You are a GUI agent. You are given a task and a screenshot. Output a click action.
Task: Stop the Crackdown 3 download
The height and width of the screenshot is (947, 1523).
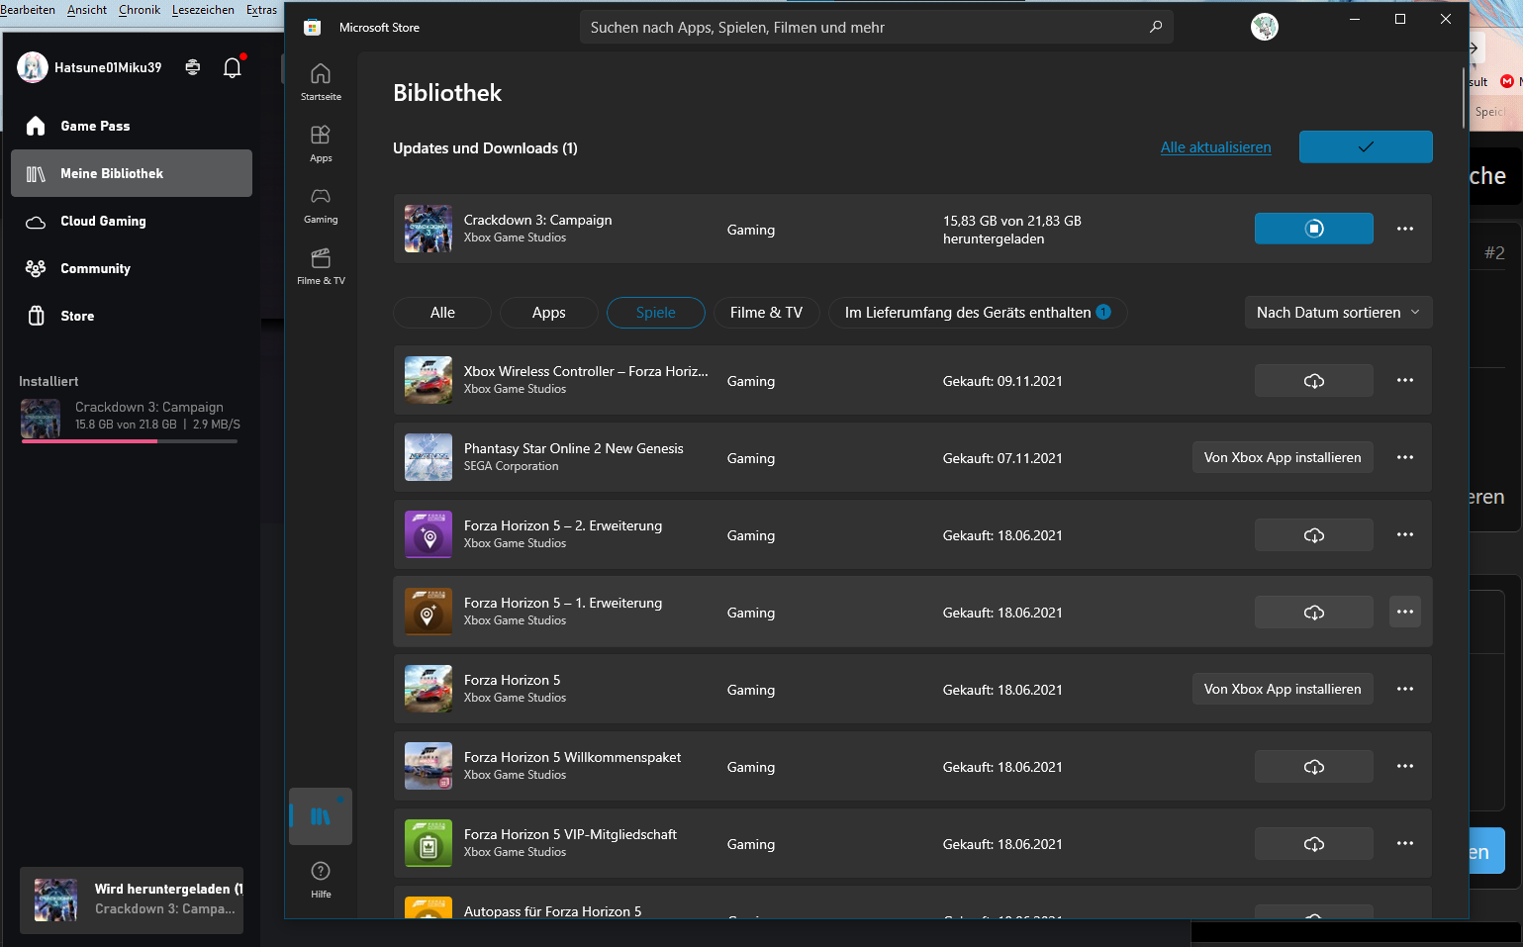(x=1313, y=229)
